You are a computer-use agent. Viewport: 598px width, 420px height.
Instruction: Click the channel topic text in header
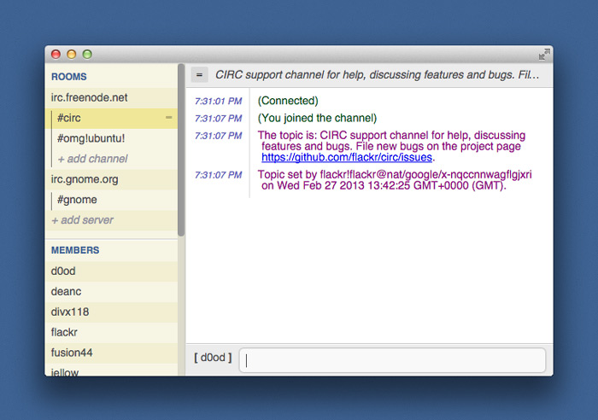tap(377, 75)
